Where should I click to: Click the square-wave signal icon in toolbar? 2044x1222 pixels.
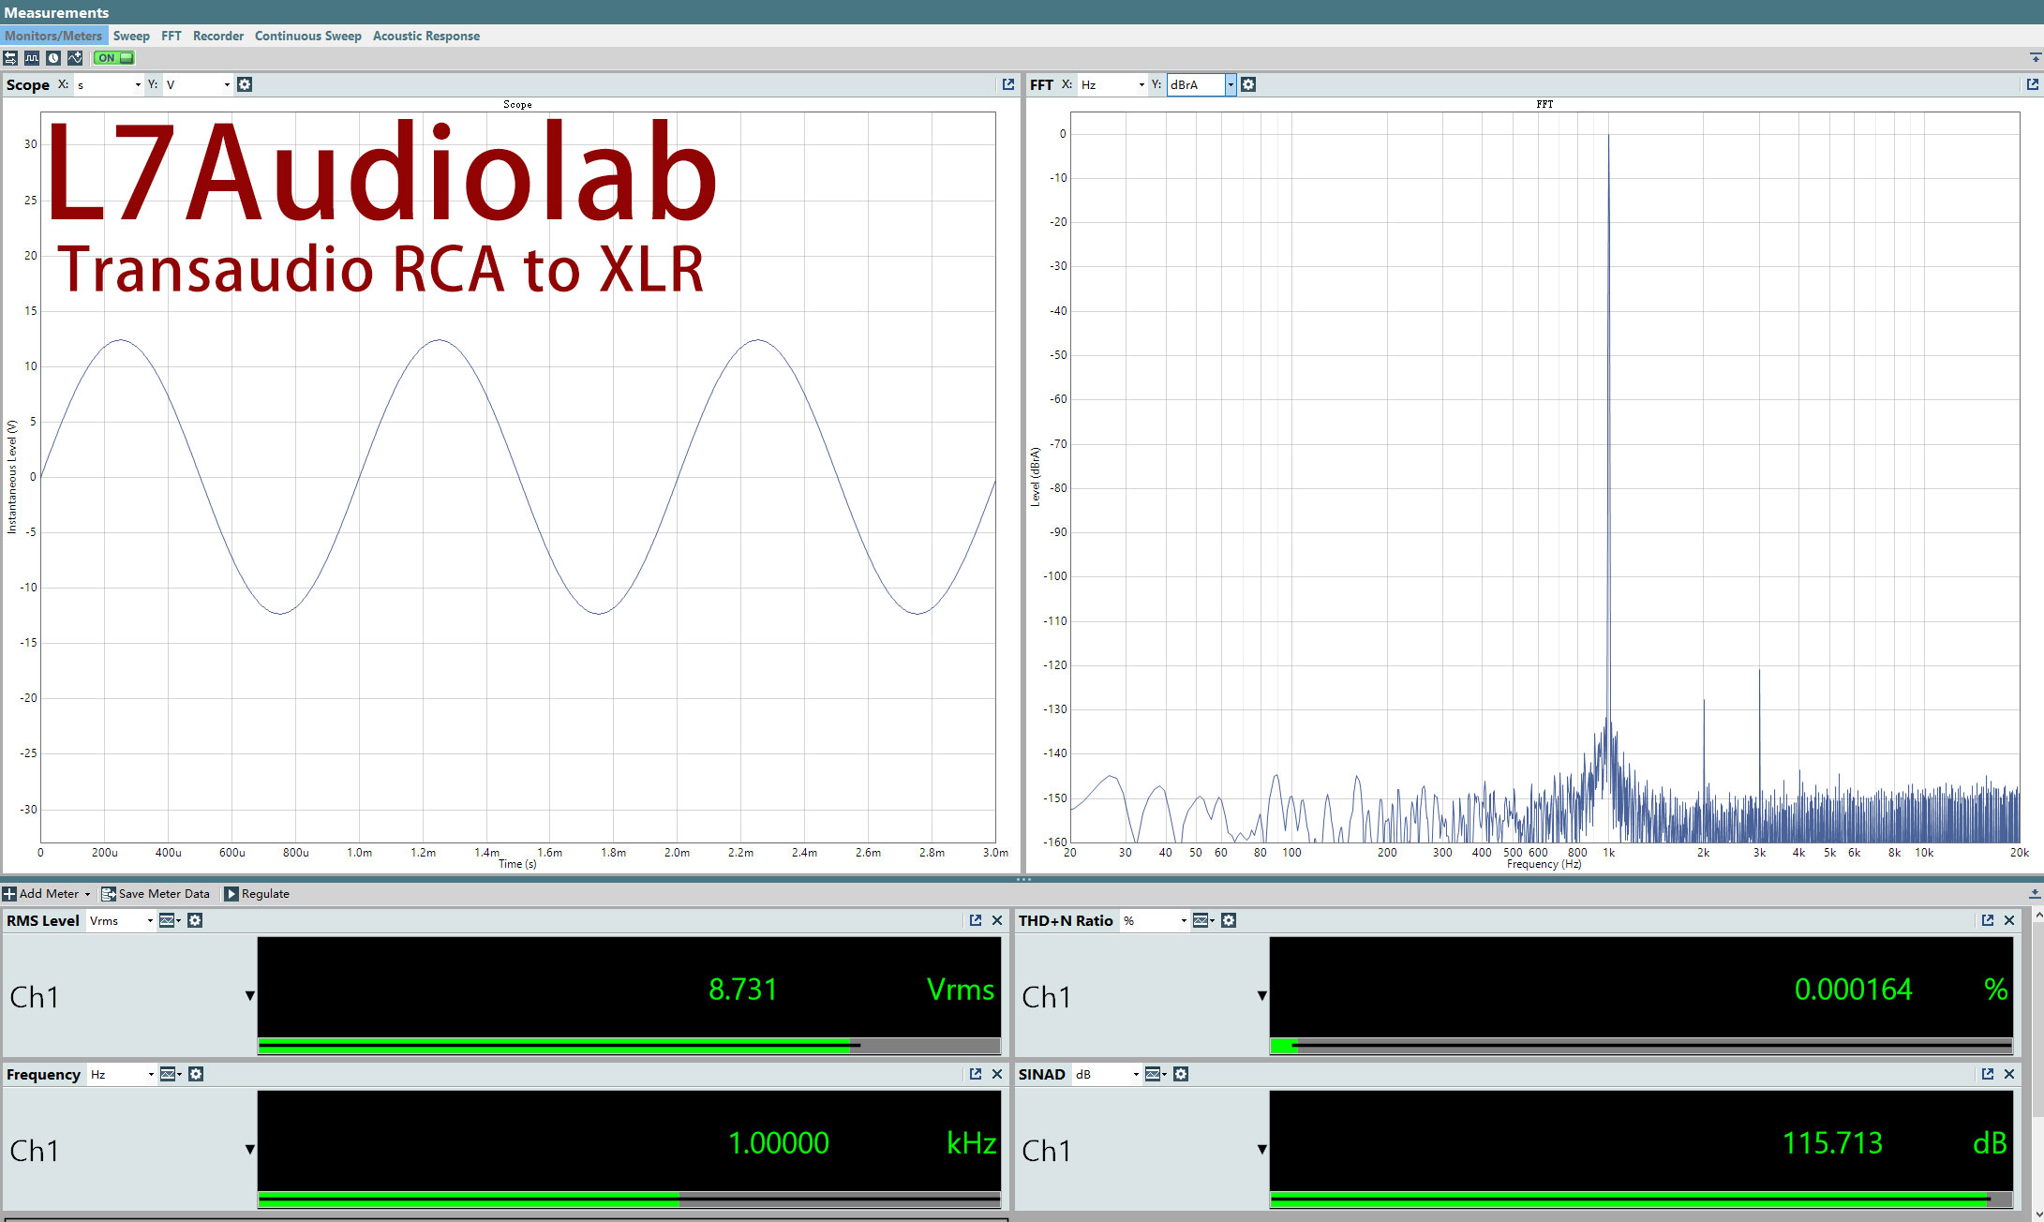coord(32,58)
